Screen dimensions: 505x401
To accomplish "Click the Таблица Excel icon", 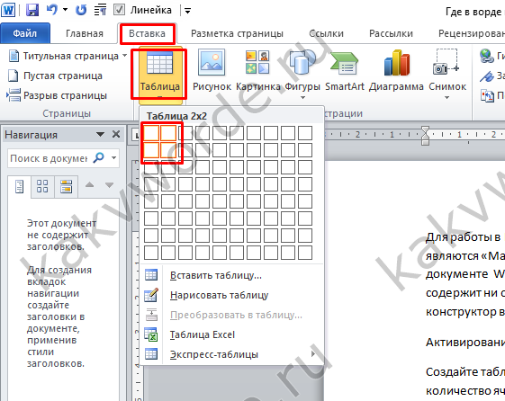I will (x=150, y=334).
